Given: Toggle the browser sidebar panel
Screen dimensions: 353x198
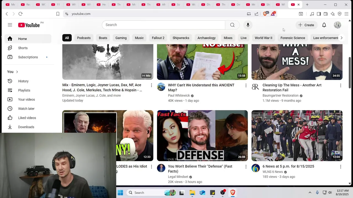Looking at the screenshot, I should coord(319,14).
